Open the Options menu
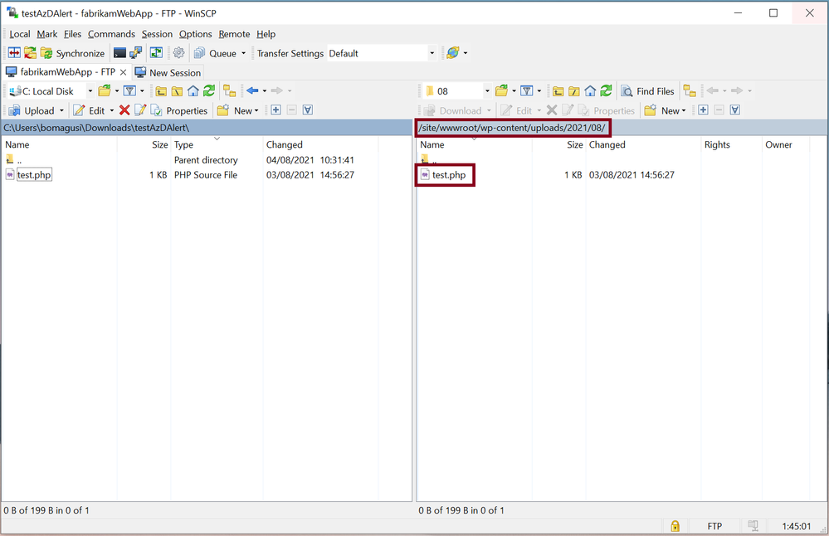Viewport: 829px width, 536px height. (195, 34)
